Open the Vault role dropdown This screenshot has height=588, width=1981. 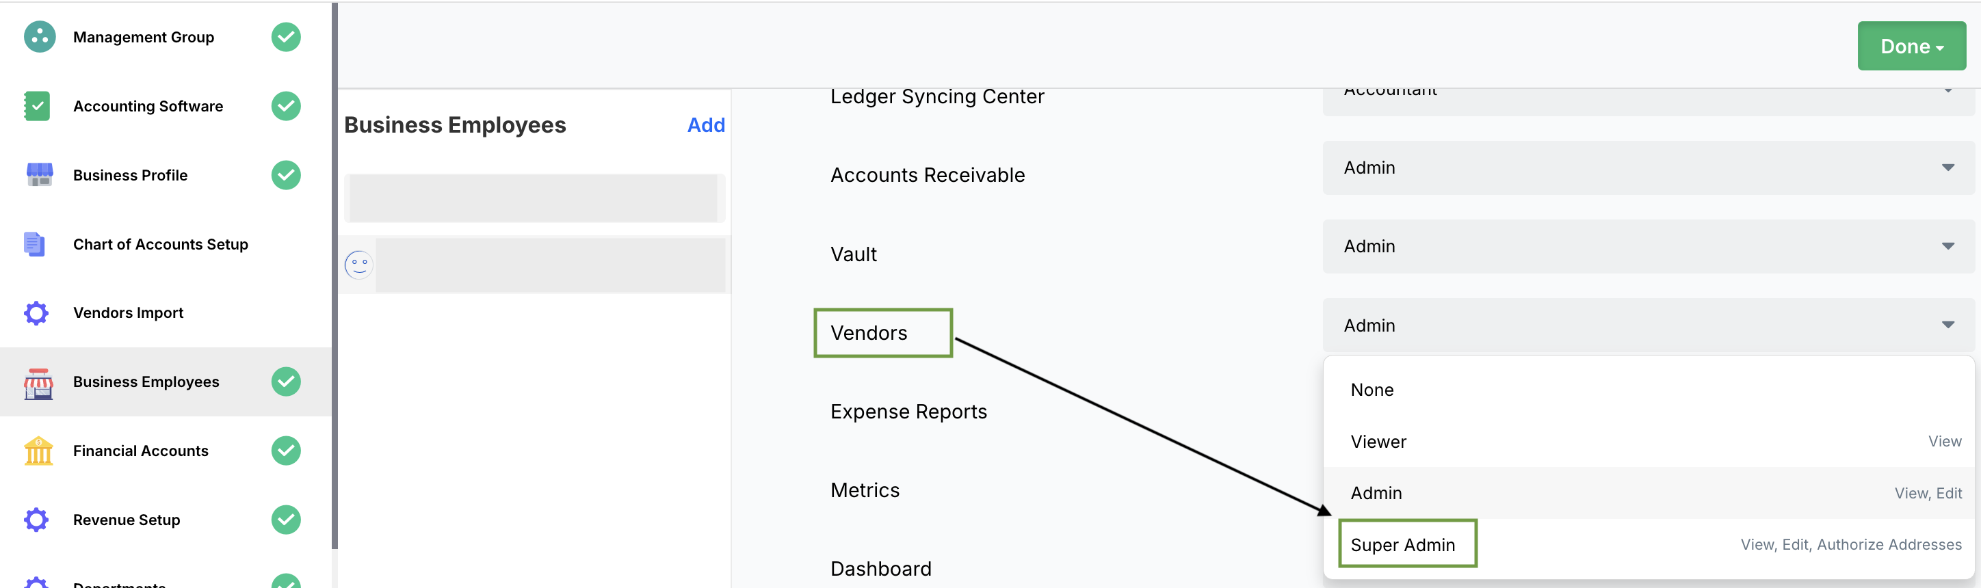1647,247
